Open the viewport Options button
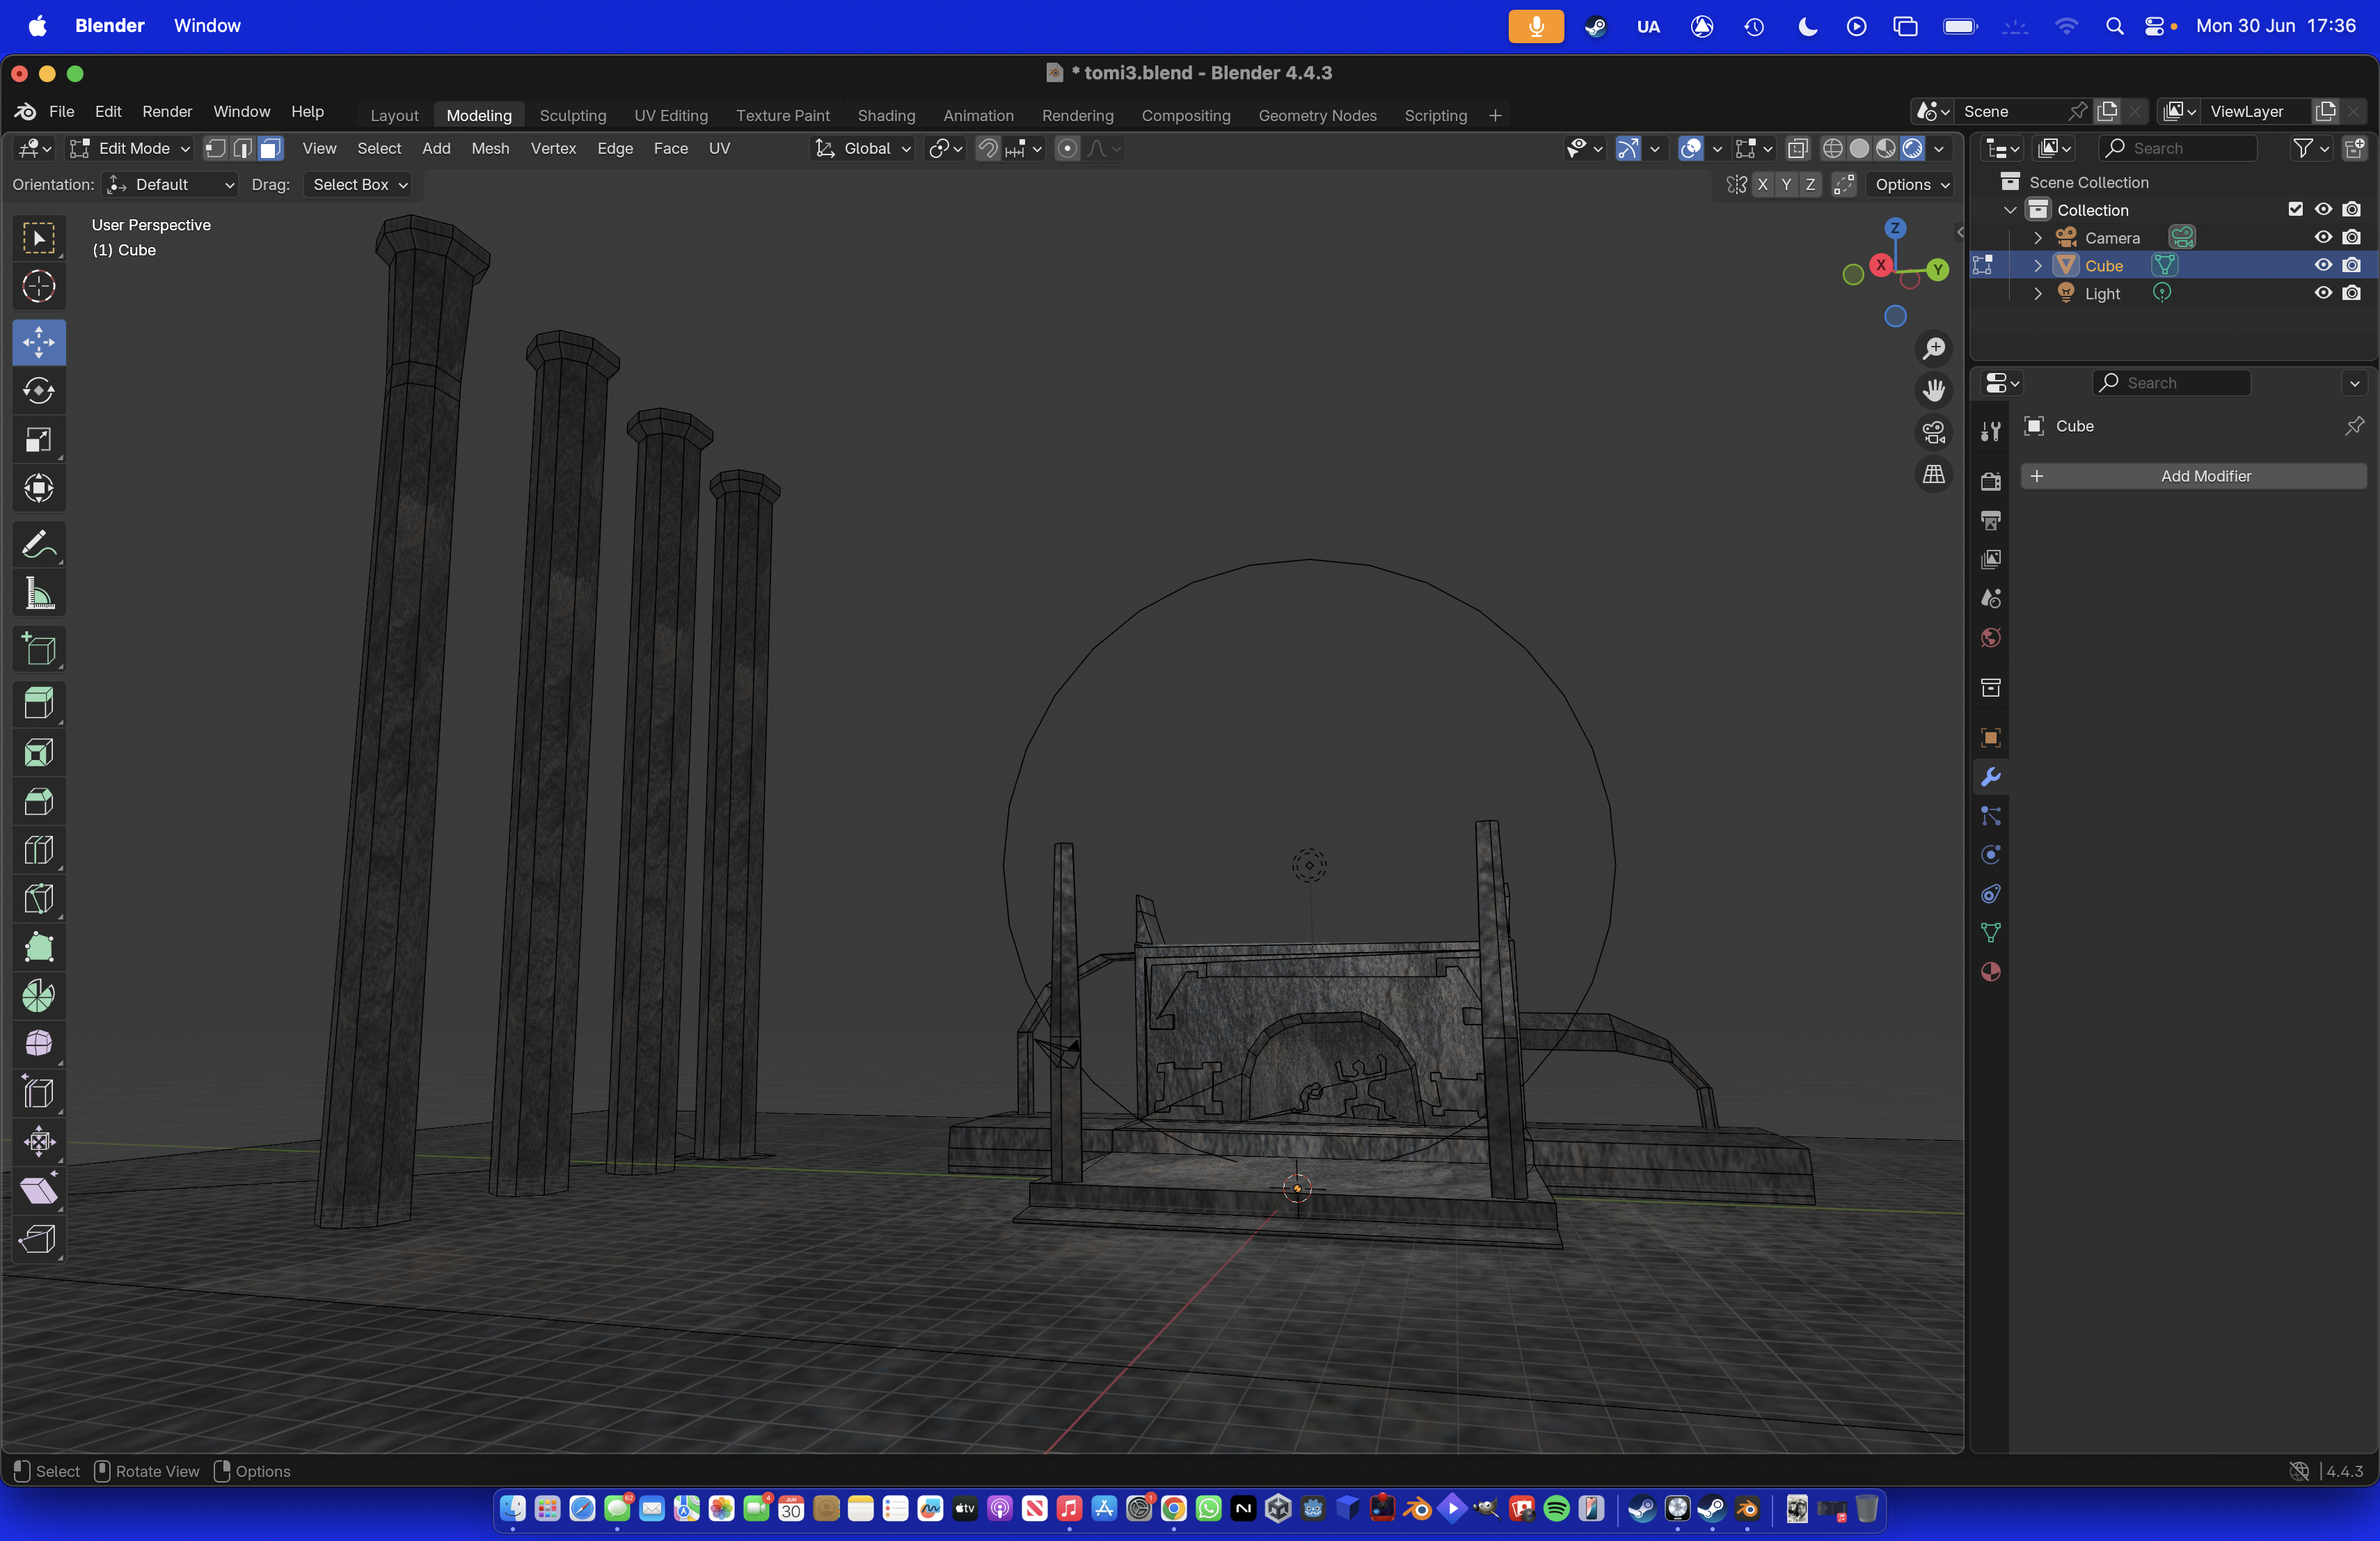The image size is (2380, 1541). (1911, 184)
